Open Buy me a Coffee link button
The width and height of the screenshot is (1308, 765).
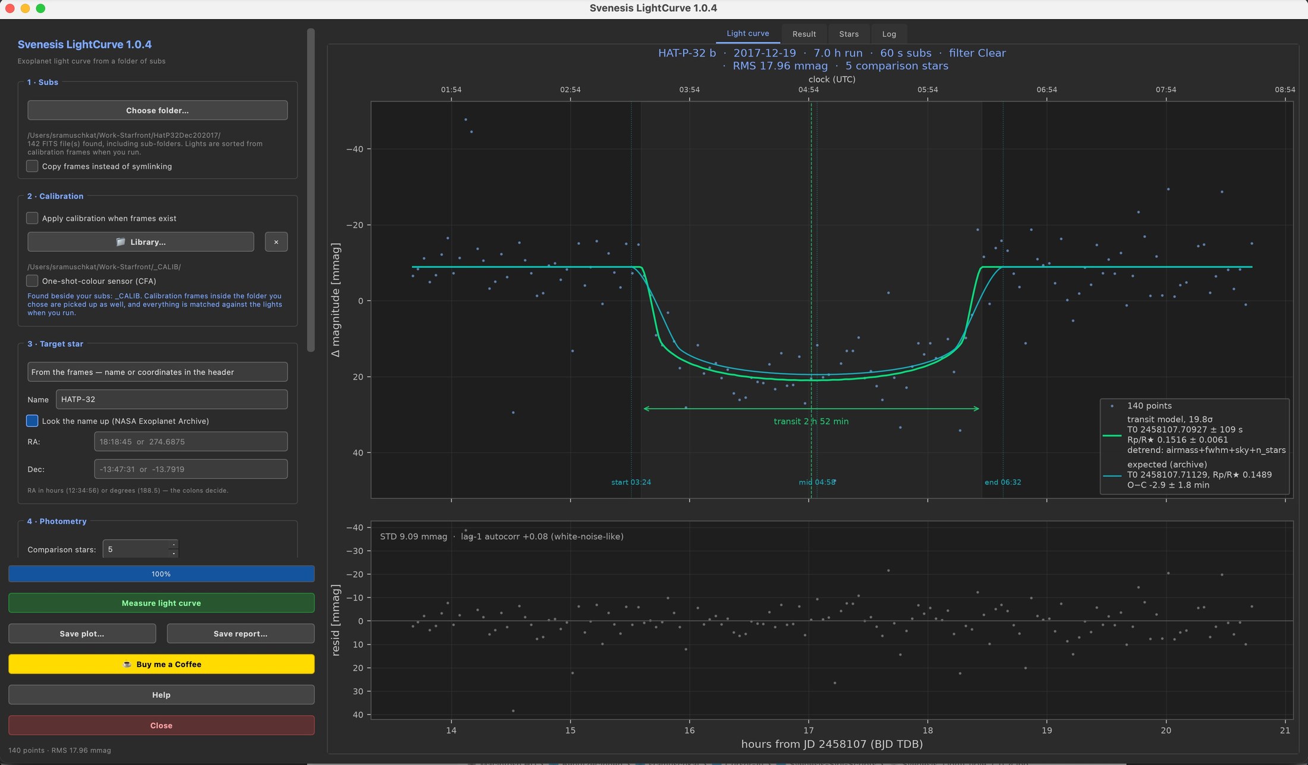(x=161, y=664)
